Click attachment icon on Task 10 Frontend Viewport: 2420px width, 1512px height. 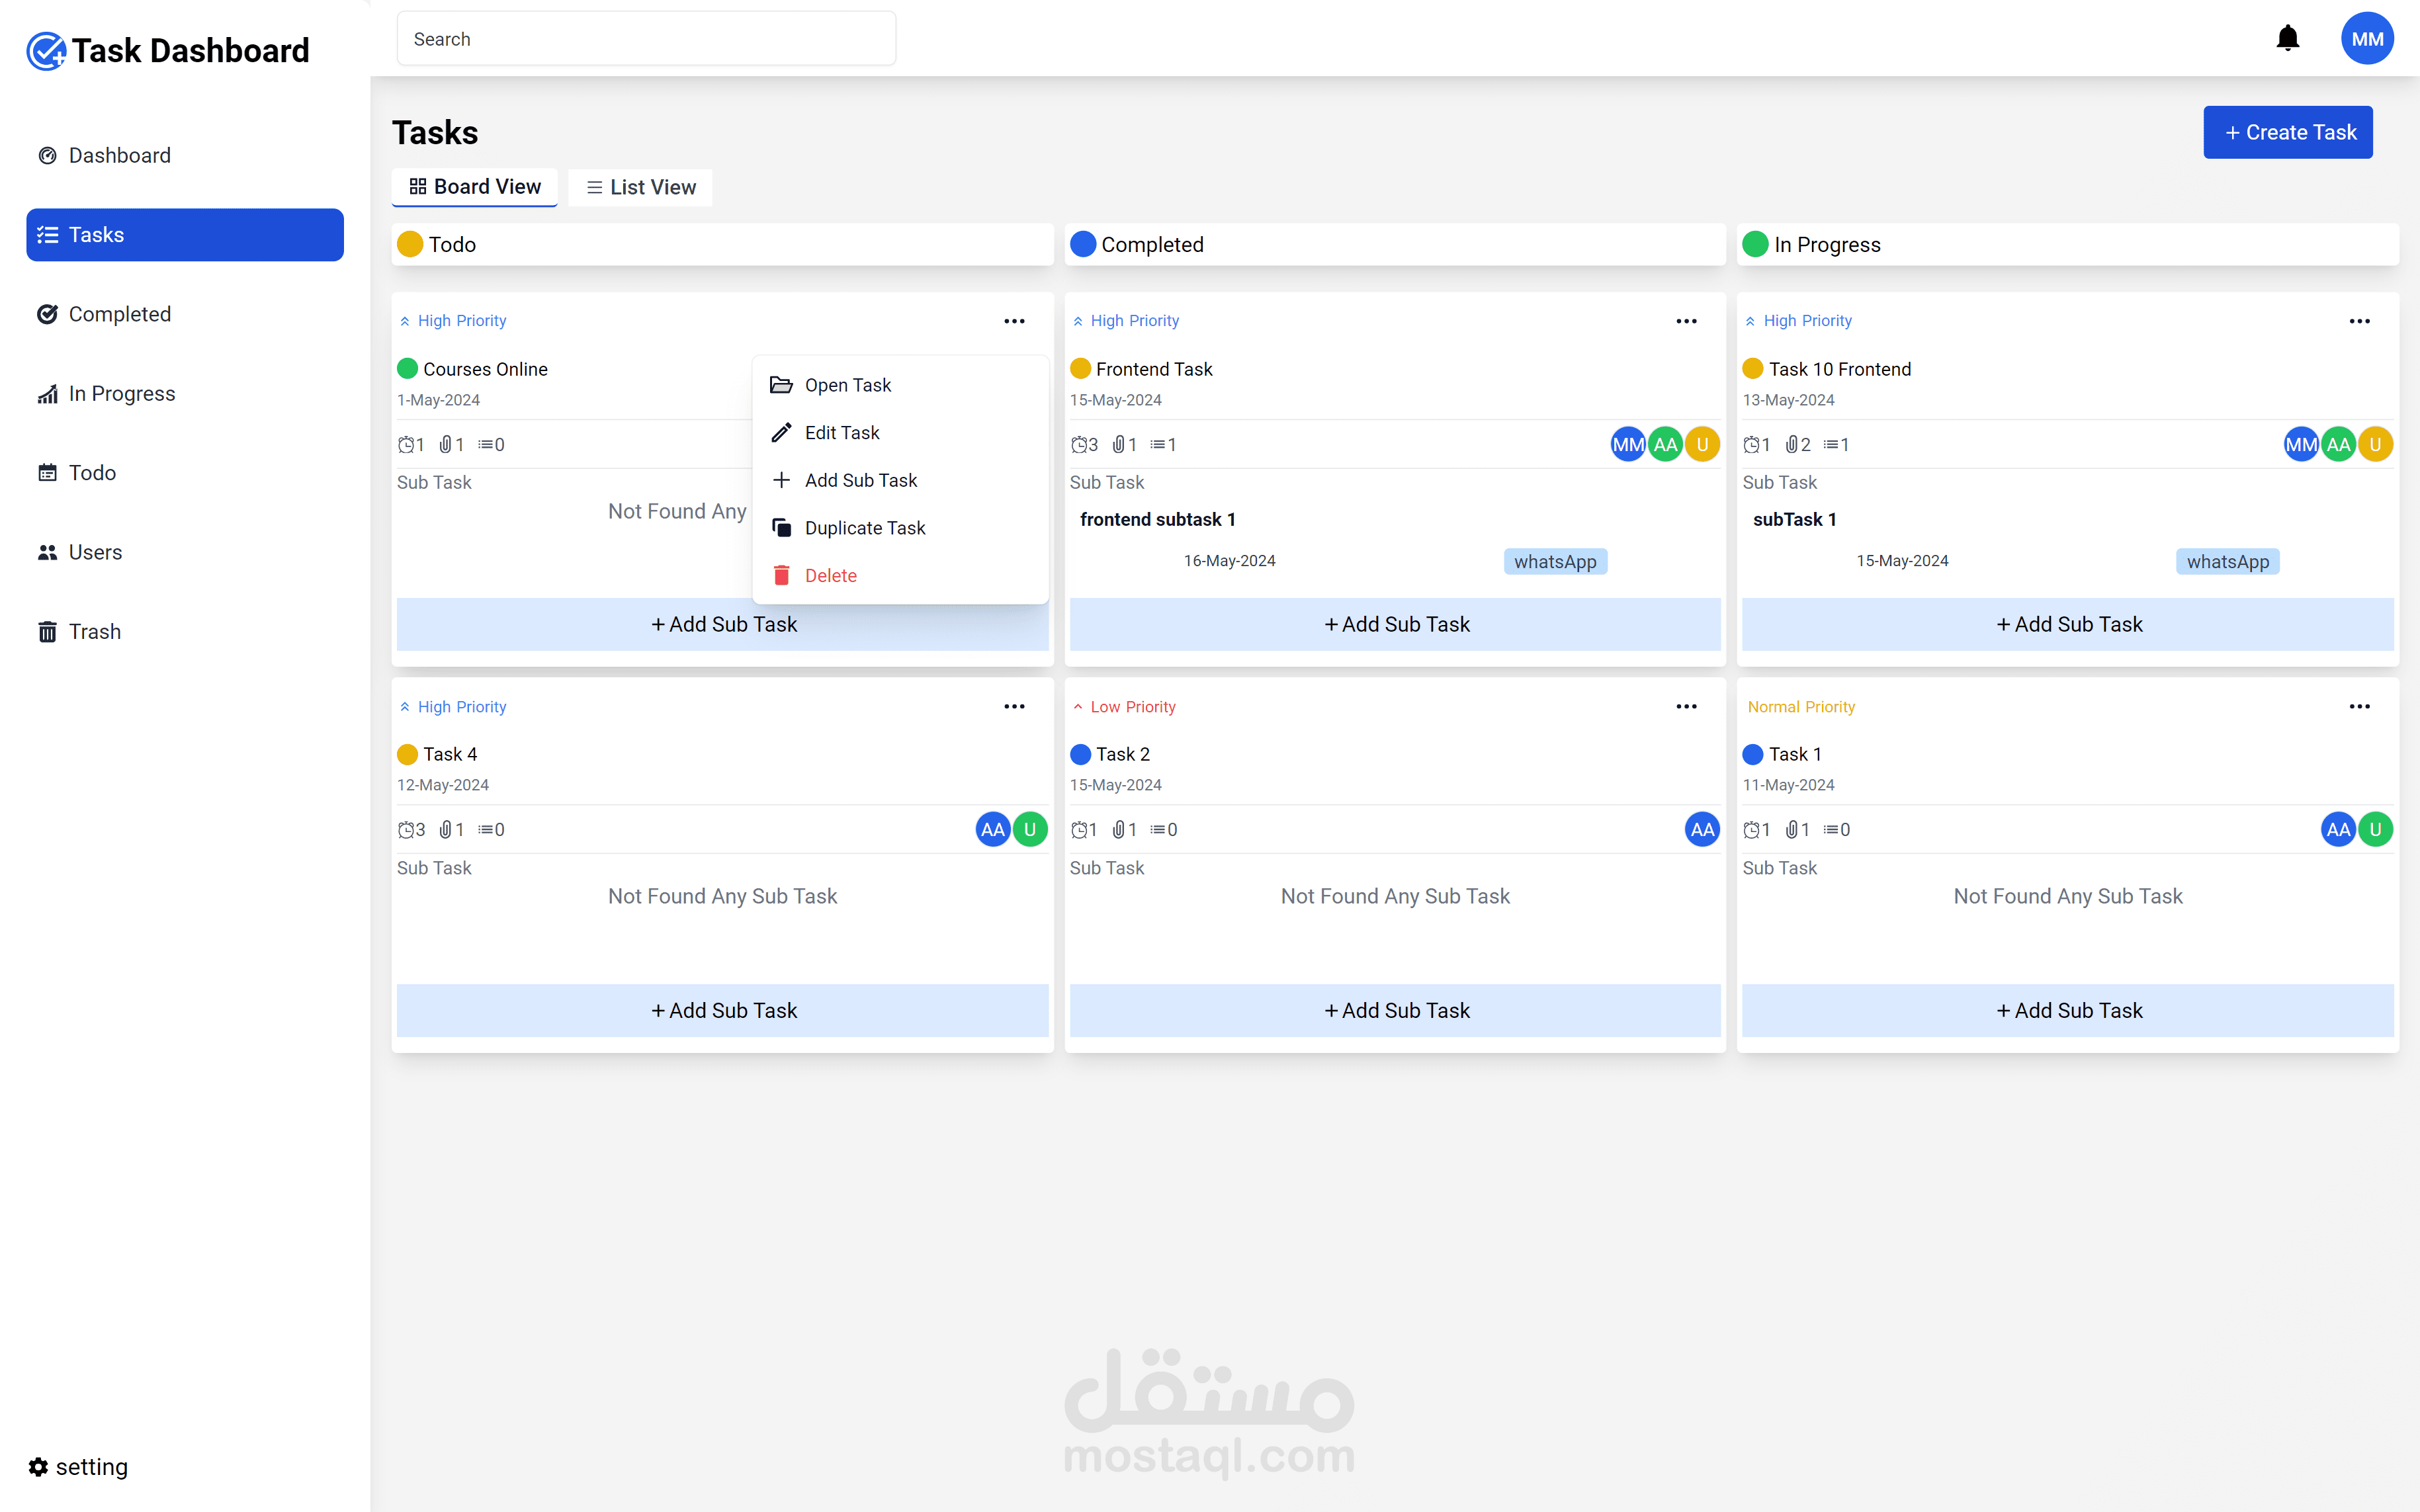point(1792,444)
